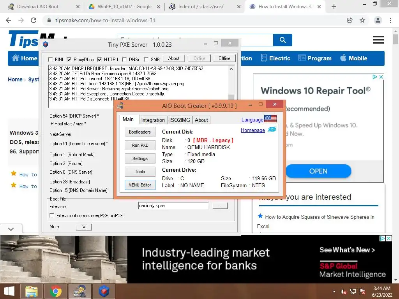The height and width of the screenshot is (299, 399).
Task: Switch to the Index of /~dartz/isos/ tab
Action: pyautogui.click(x=201, y=7)
